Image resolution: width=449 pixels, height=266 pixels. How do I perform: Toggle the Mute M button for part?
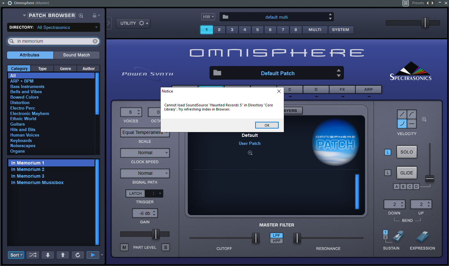124,247
